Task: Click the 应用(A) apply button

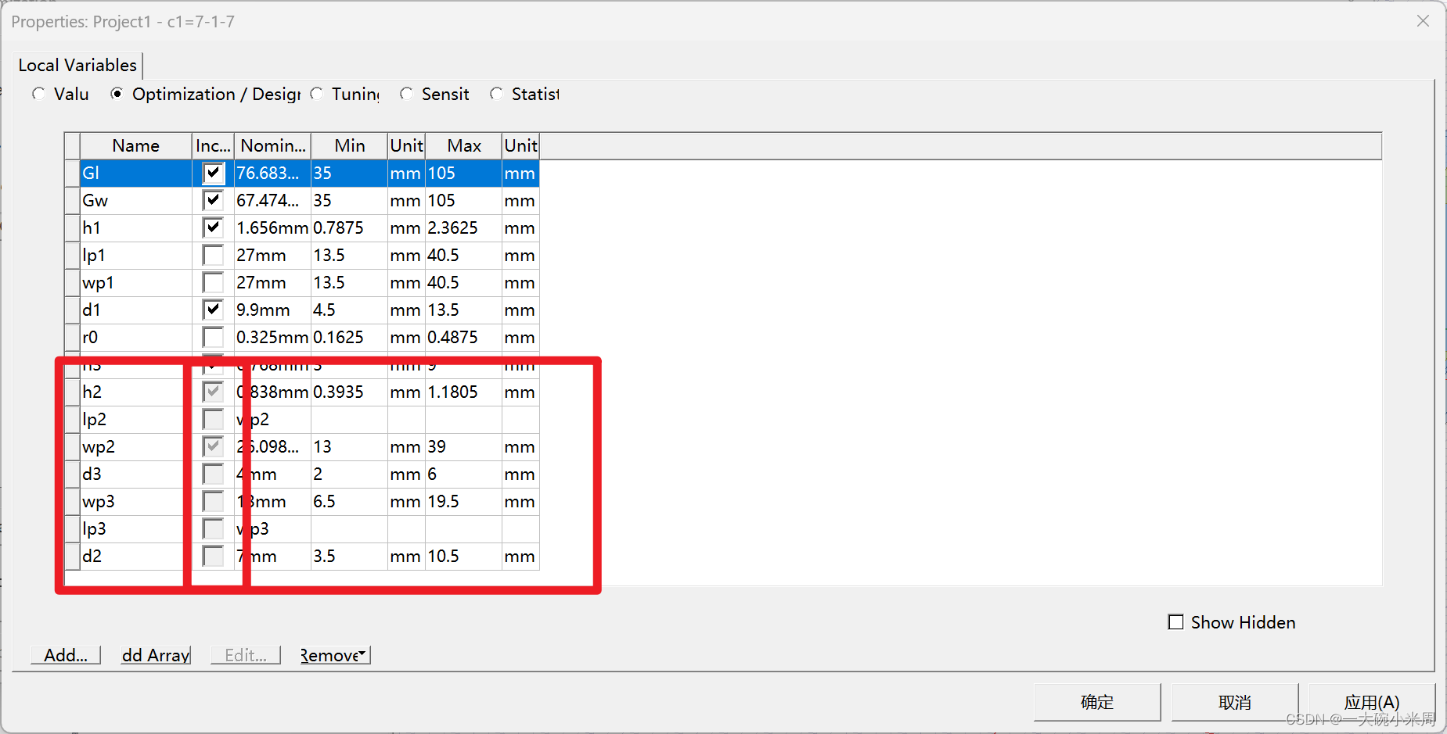Action: coord(1371,702)
